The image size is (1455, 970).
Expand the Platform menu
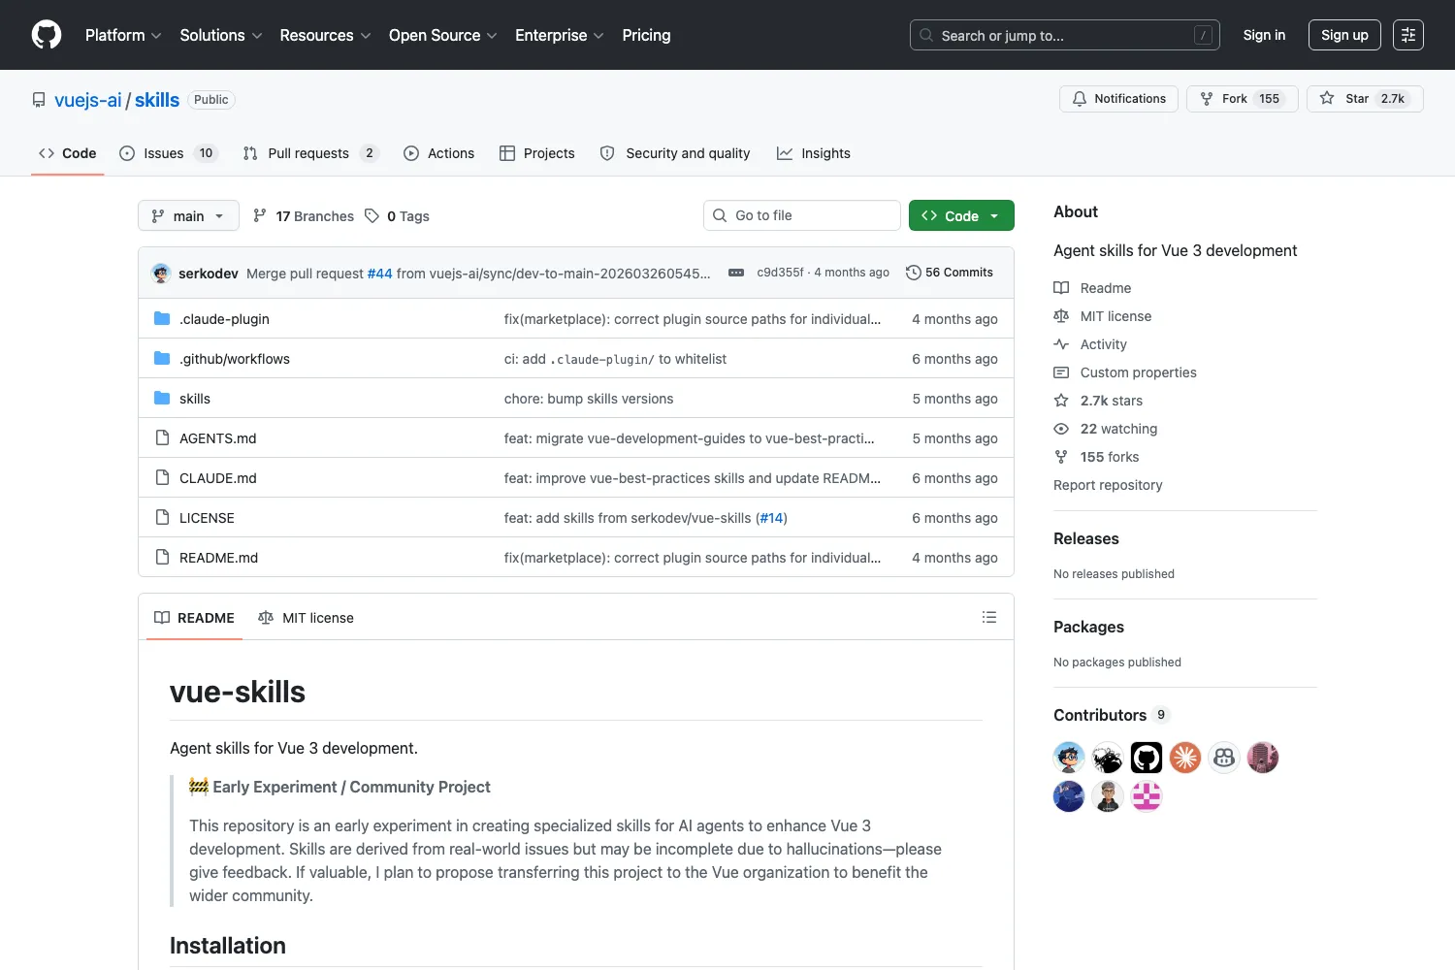click(123, 35)
